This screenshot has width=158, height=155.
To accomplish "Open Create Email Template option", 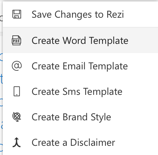I will [80, 66].
